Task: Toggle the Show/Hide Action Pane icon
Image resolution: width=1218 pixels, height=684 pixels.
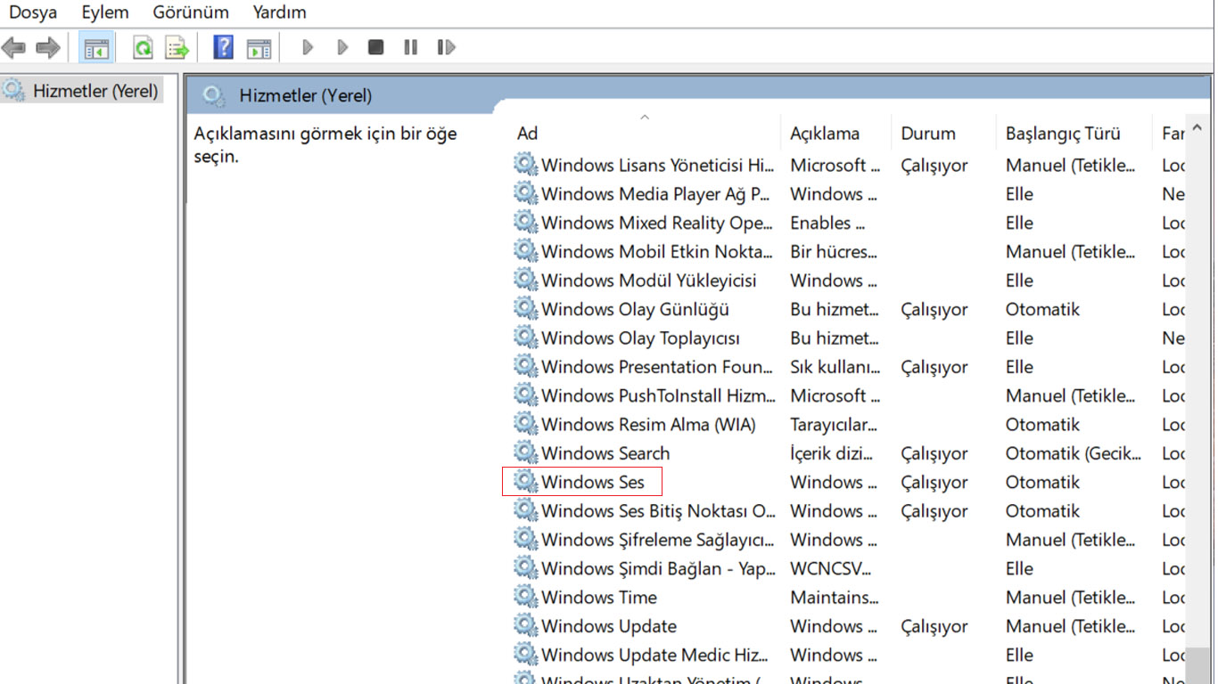Action: tap(259, 47)
